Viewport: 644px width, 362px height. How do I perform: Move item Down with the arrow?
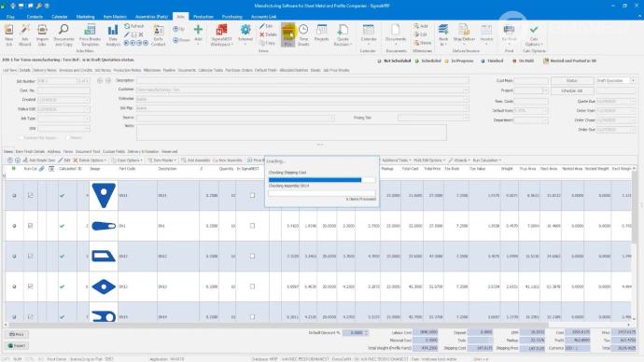[x=181, y=40]
